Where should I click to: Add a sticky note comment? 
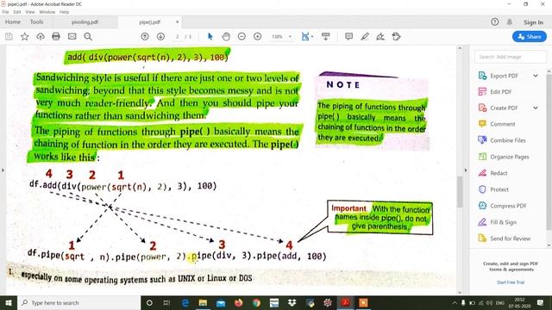point(348,36)
